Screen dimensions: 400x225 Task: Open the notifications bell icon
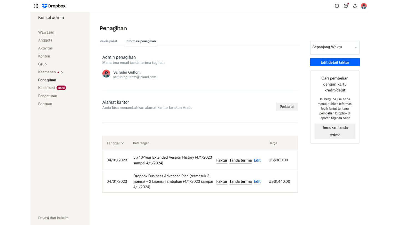[355, 6]
